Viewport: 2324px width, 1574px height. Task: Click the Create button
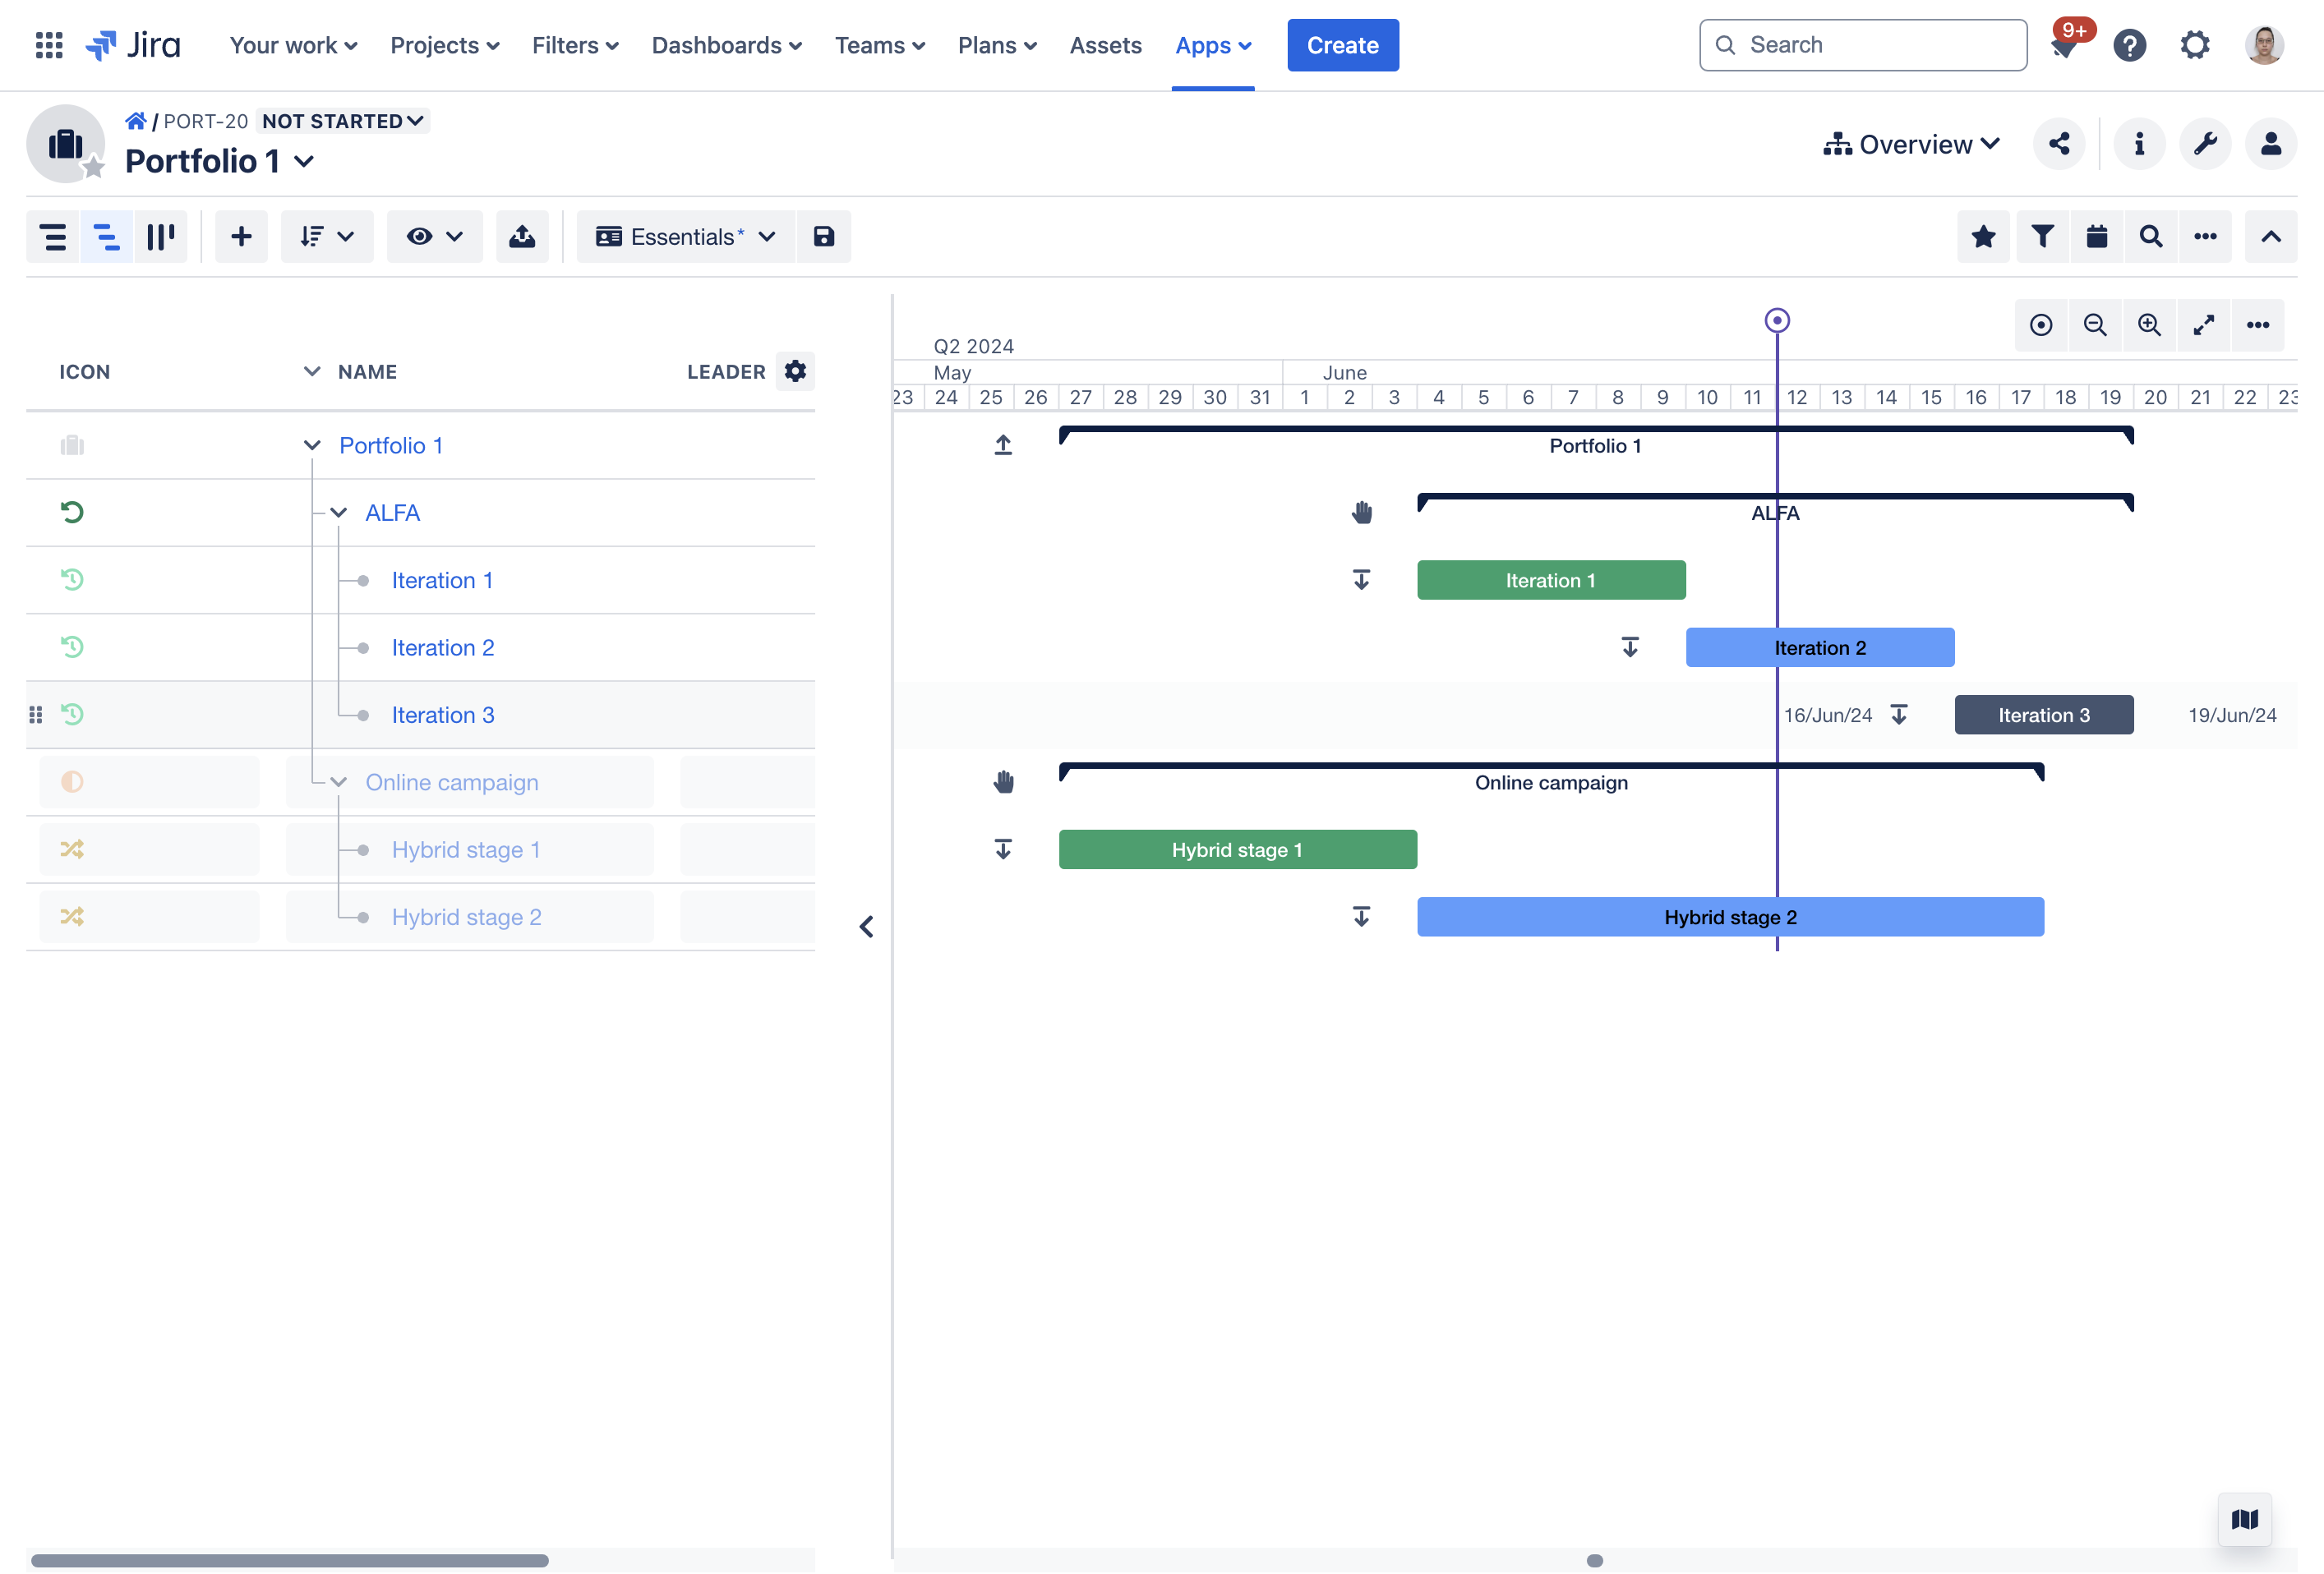[1342, 44]
